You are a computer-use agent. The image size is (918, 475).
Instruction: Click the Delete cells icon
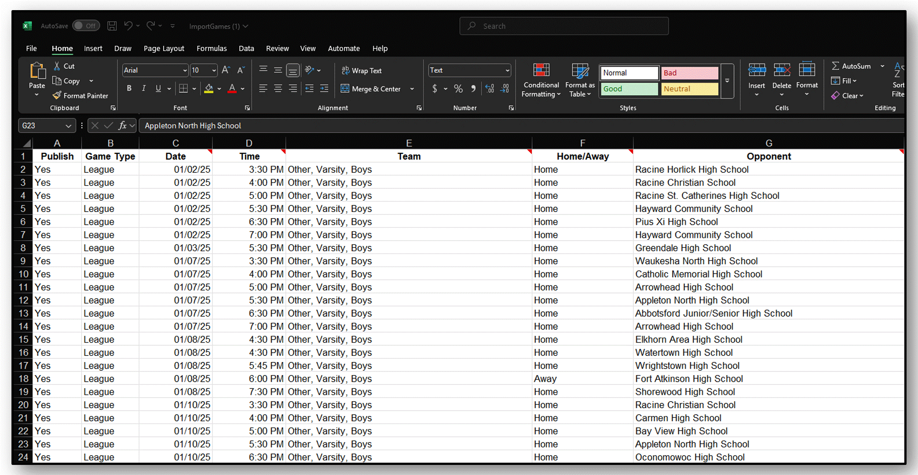point(782,70)
